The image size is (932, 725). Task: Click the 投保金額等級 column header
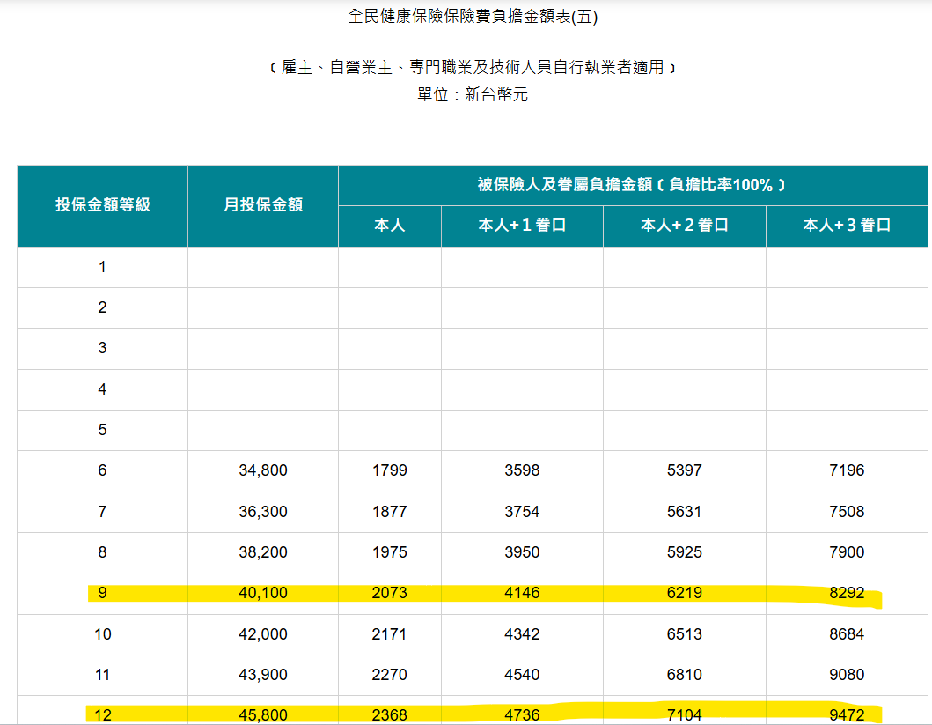click(103, 205)
